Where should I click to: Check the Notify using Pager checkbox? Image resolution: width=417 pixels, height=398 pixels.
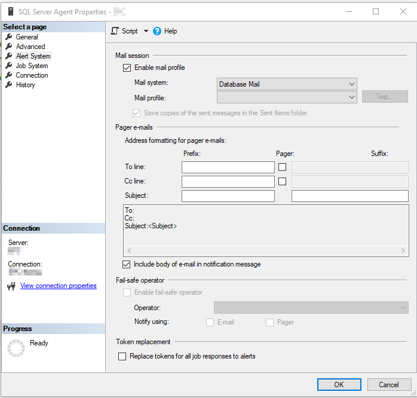tap(269, 323)
